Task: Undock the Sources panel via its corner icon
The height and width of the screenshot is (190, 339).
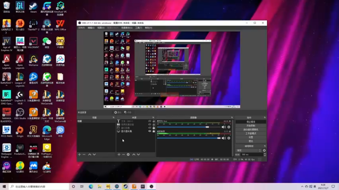Action: tap(153, 118)
